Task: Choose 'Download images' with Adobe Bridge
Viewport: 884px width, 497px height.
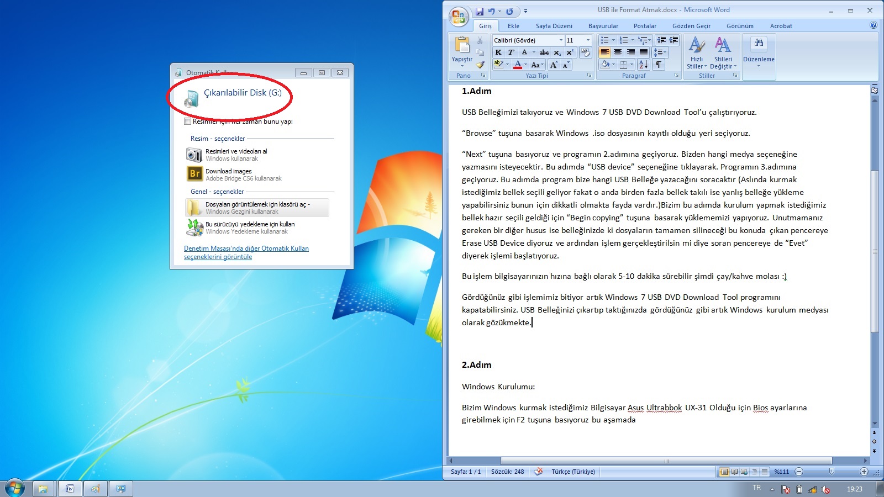Action: click(257, 175)
